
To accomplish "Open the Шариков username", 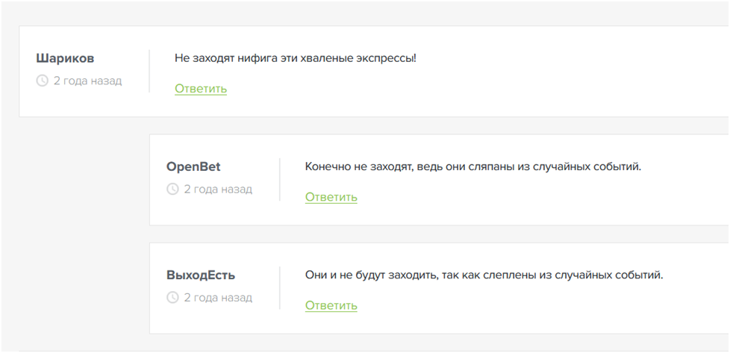I will (65, 58).
